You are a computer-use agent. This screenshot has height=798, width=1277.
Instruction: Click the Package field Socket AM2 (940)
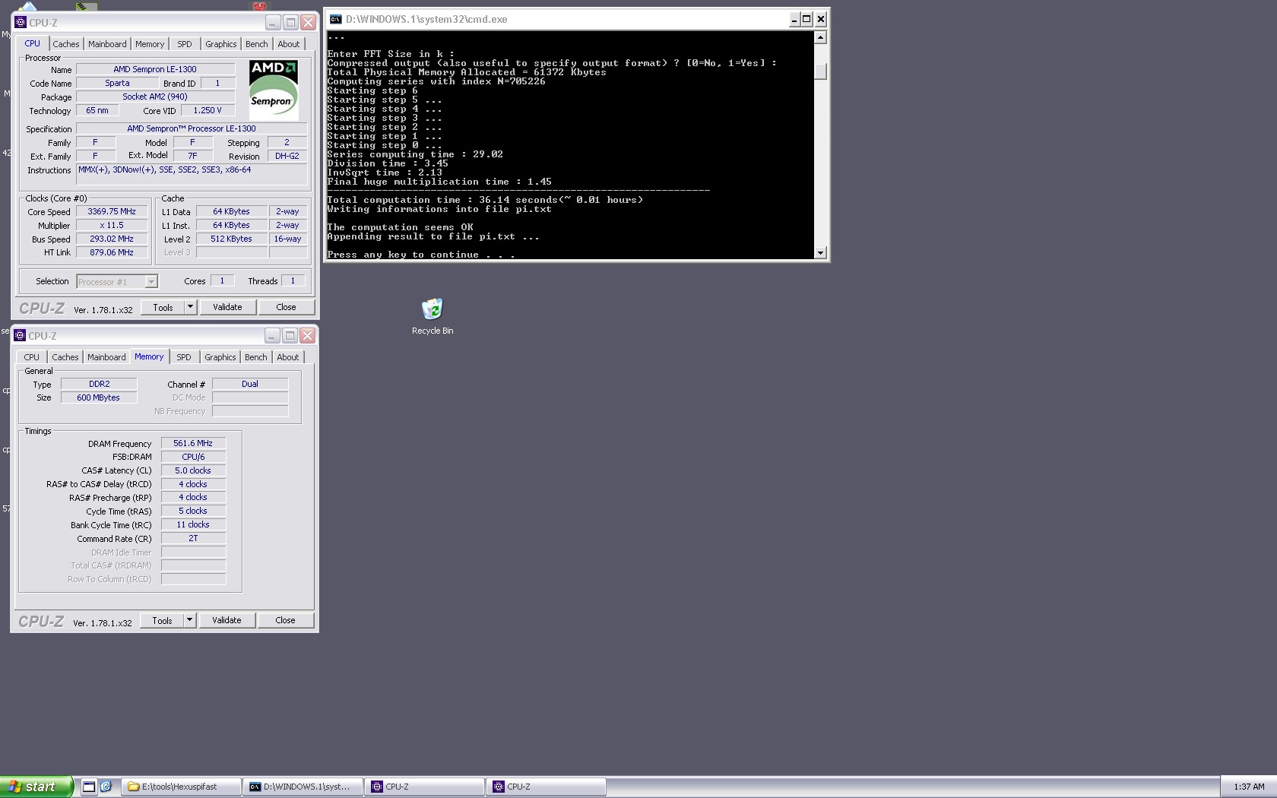(155, 97)
